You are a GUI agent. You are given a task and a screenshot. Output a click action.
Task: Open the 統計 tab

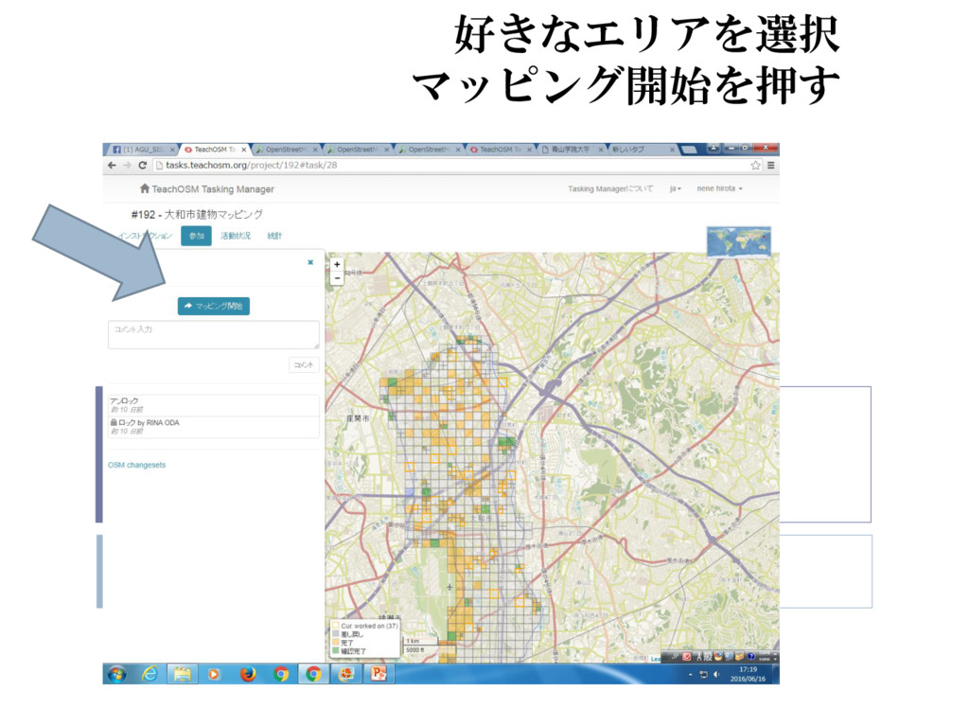tap(274, 236)
